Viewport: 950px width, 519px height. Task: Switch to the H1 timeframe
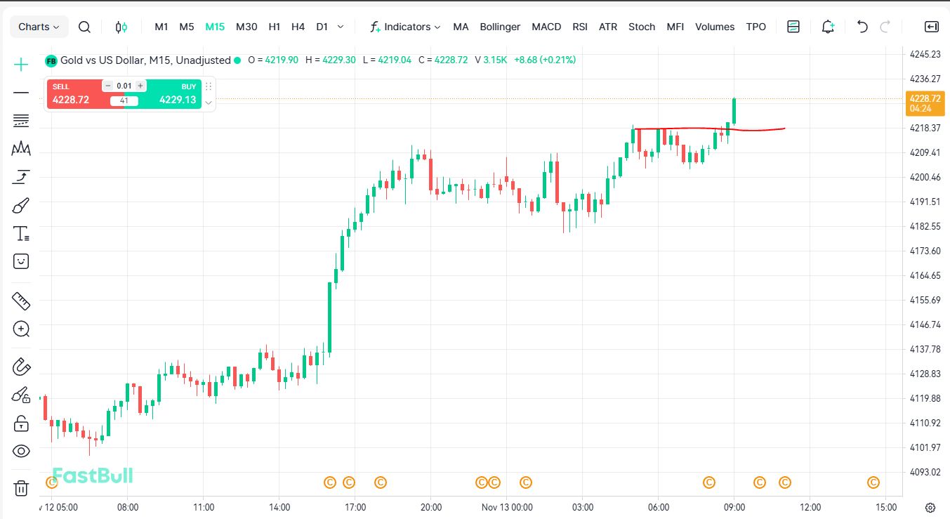pos(274,27)
